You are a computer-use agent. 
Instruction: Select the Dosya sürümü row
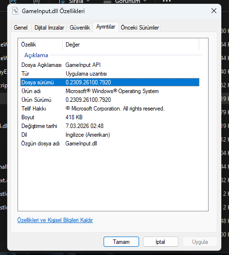(x=110, y=82)
